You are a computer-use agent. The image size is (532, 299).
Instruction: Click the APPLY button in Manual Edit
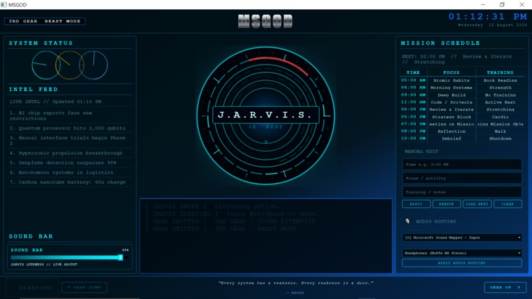coord(416,204)
